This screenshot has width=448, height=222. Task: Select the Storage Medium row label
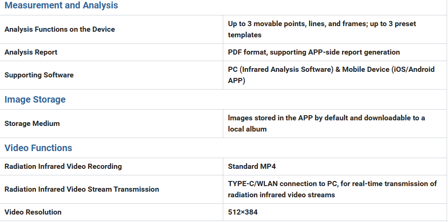(32, 124)
